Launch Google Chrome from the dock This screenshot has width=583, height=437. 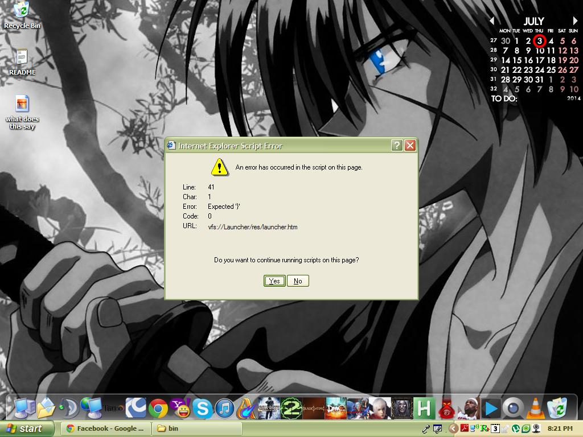pyautogui.click(x=158, y=408)
